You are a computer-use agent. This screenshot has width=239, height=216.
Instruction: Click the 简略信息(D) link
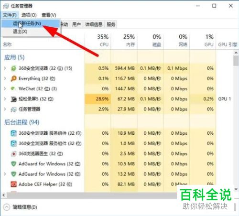tap(25, 207)
